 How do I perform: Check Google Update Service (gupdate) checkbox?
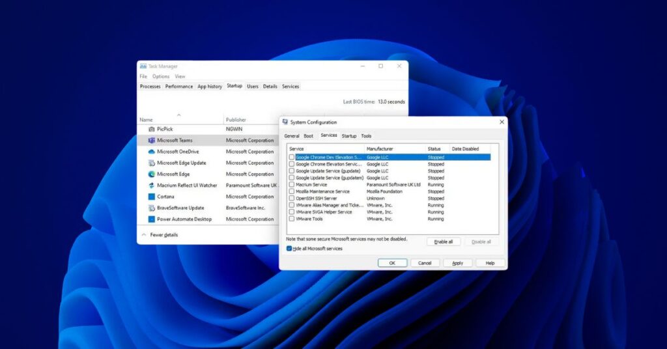coord(291,171)
